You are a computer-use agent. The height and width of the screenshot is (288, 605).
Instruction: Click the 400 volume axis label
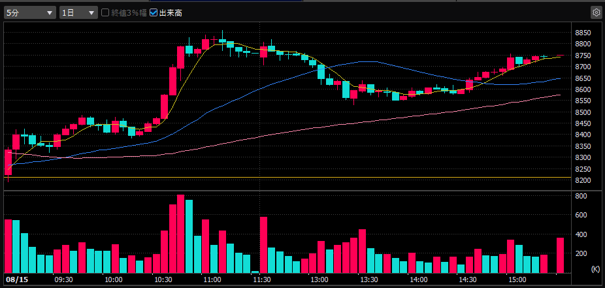(581, 234)
